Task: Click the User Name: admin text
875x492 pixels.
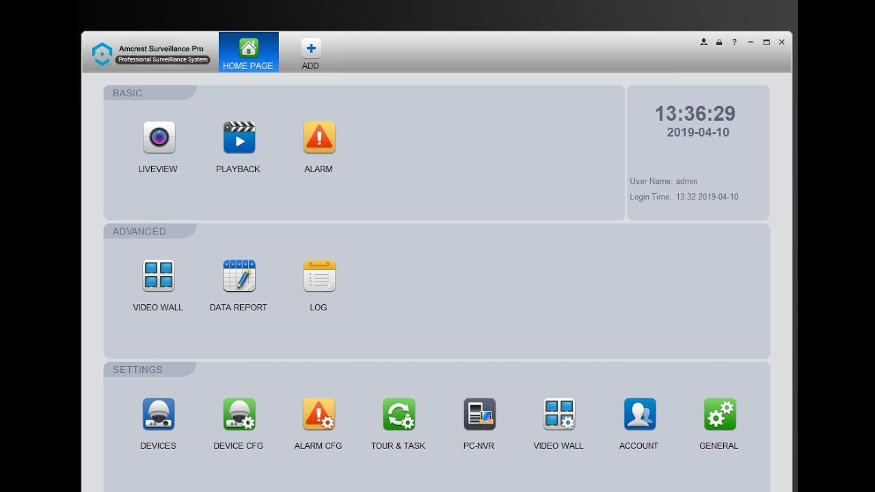Action: (x=664, y=181)
